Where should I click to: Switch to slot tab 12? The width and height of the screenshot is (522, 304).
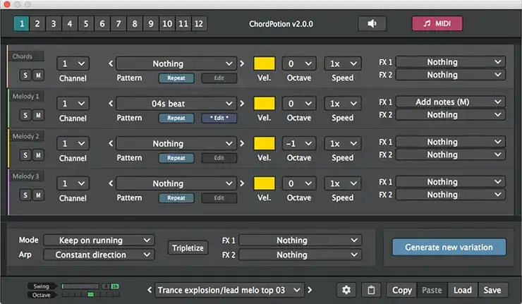199,24
